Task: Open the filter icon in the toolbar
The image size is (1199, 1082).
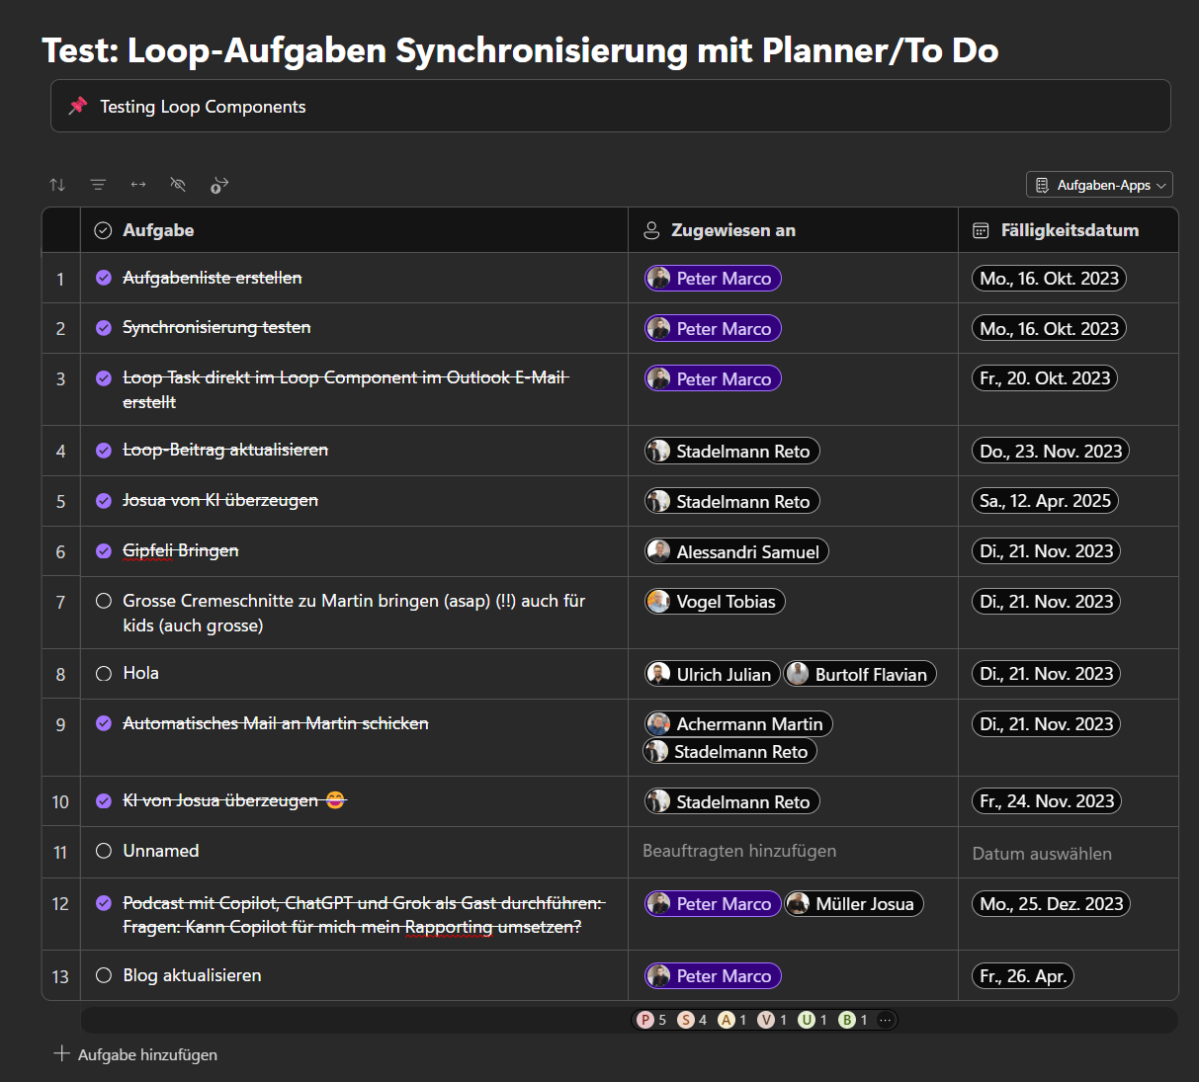Action: pyautogui.click(x=98, y=184)
